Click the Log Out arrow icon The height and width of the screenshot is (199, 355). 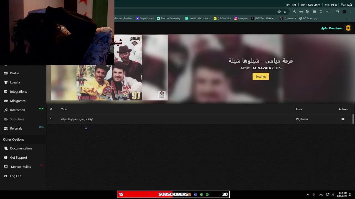pyautogui.click(x=6, y=176)
